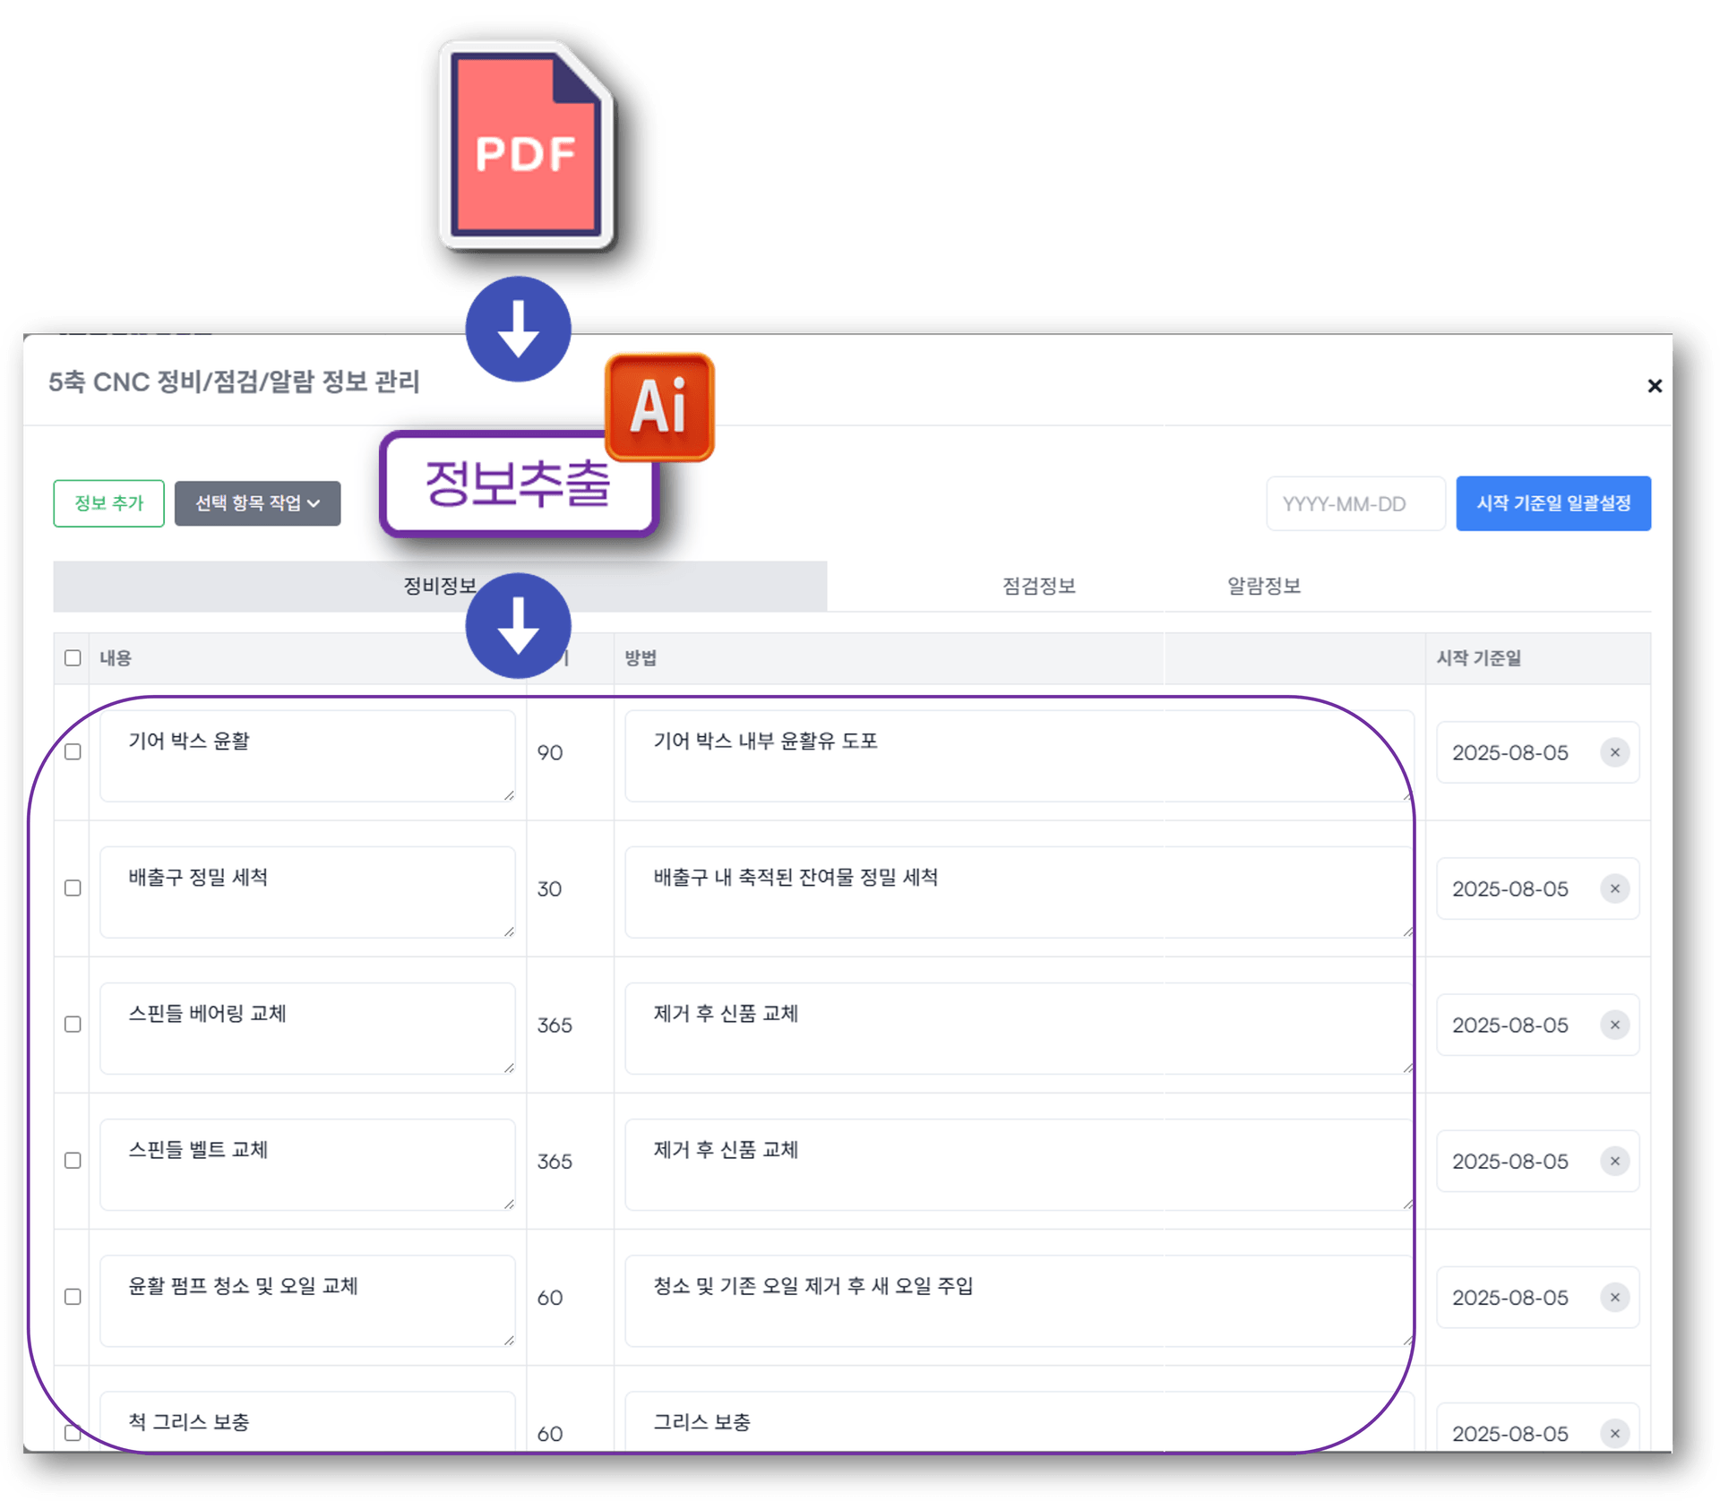The image size is (1720, 1501).
Task: Clear the date for 척 그리스 보충 row
Action: click(1615, 1433)
